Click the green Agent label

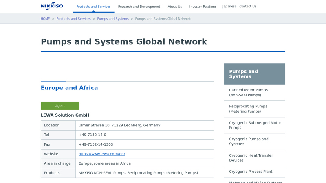pyautogui.click(x=60, y=106)
